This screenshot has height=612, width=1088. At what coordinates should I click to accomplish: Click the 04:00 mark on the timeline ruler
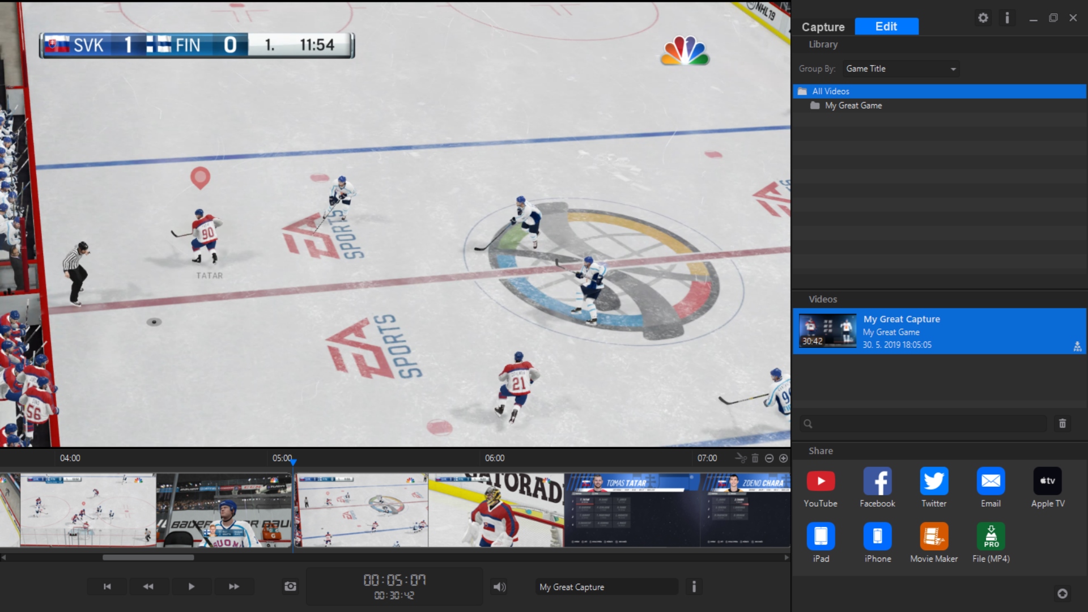tap(70, 458)
